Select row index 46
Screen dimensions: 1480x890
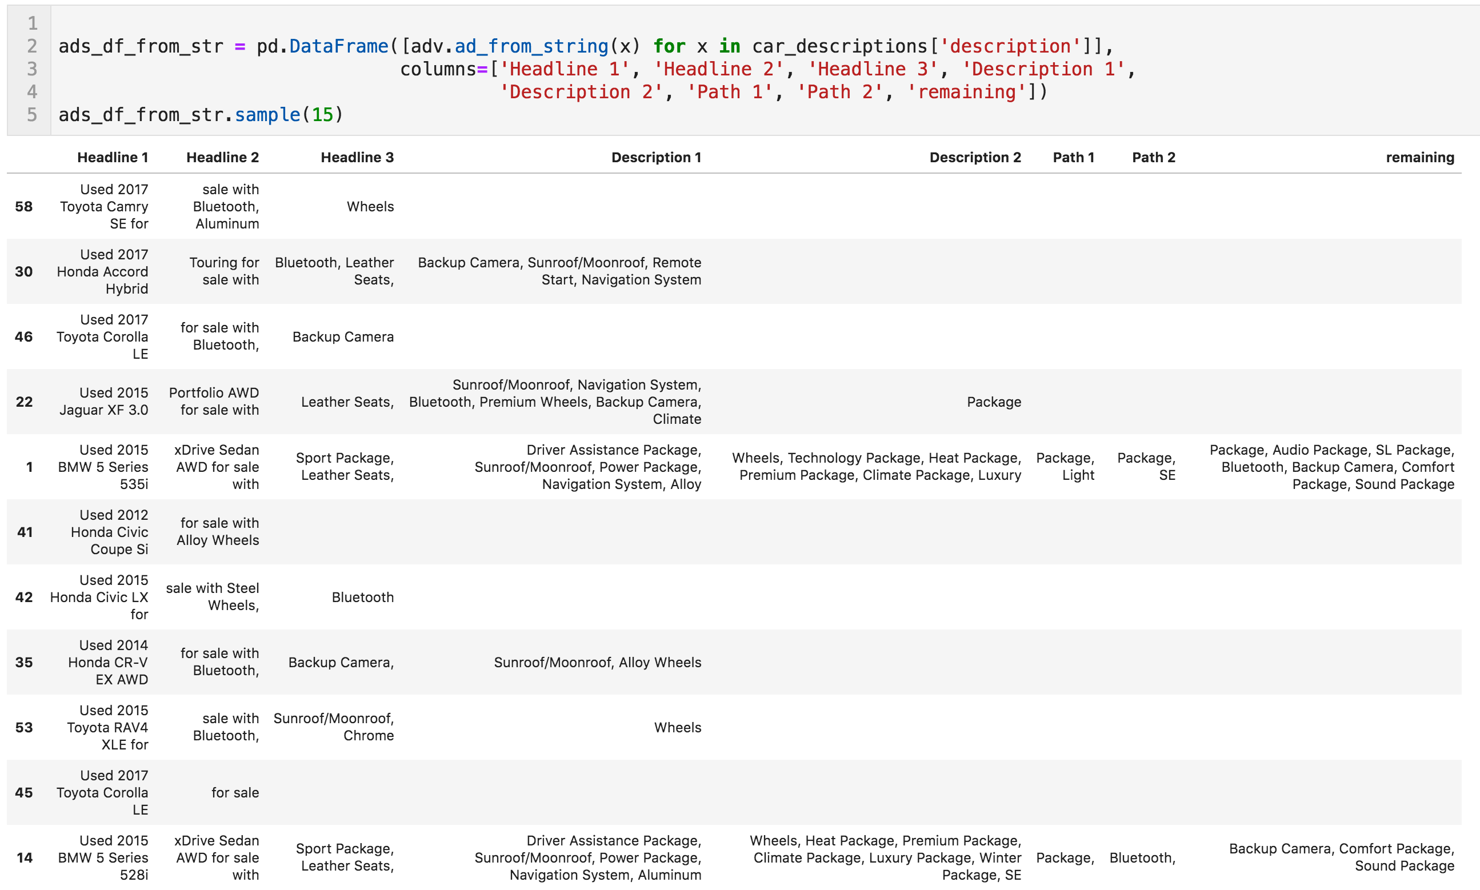(24, 336)
